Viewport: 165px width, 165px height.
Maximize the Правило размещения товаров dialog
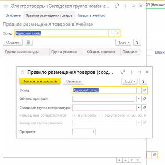point(139,72)
